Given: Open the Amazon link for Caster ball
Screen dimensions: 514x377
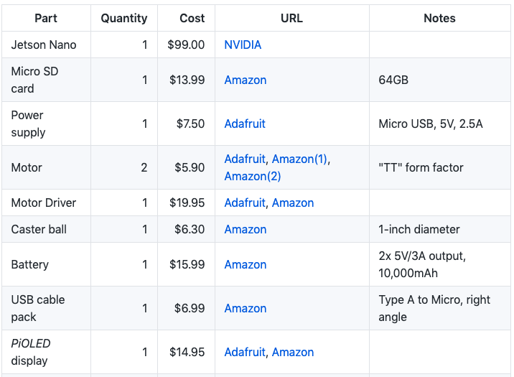Looking at the screenshot, I should 245,229.
